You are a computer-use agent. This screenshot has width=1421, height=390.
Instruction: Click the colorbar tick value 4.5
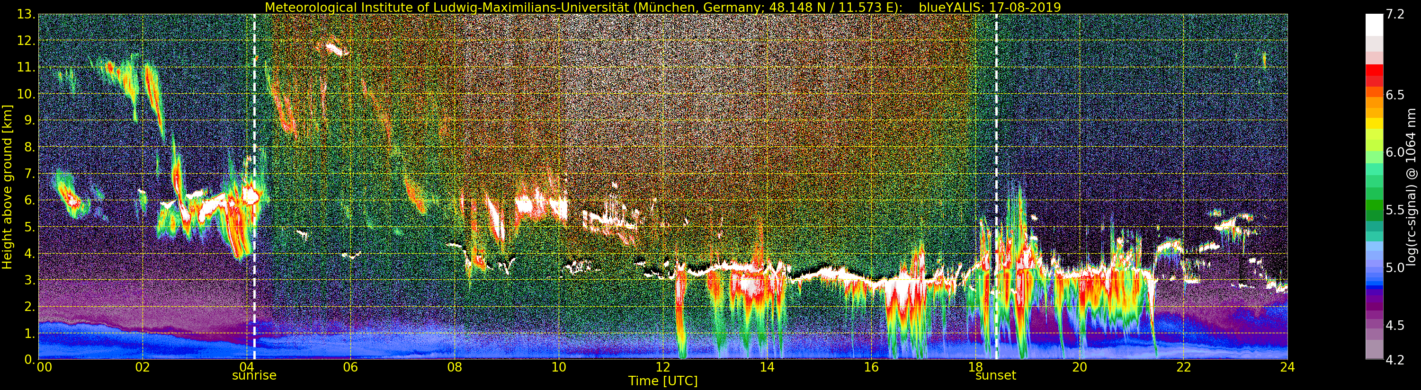[x=1395, y=325]
